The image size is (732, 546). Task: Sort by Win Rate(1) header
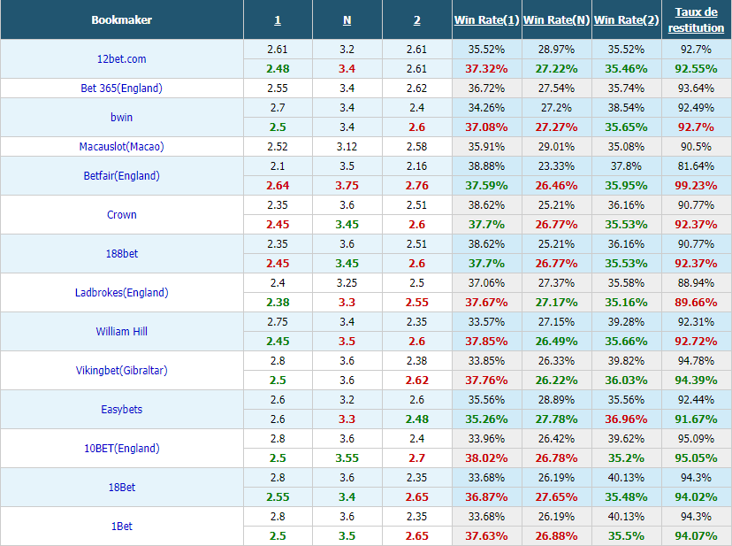coord(486,20)
